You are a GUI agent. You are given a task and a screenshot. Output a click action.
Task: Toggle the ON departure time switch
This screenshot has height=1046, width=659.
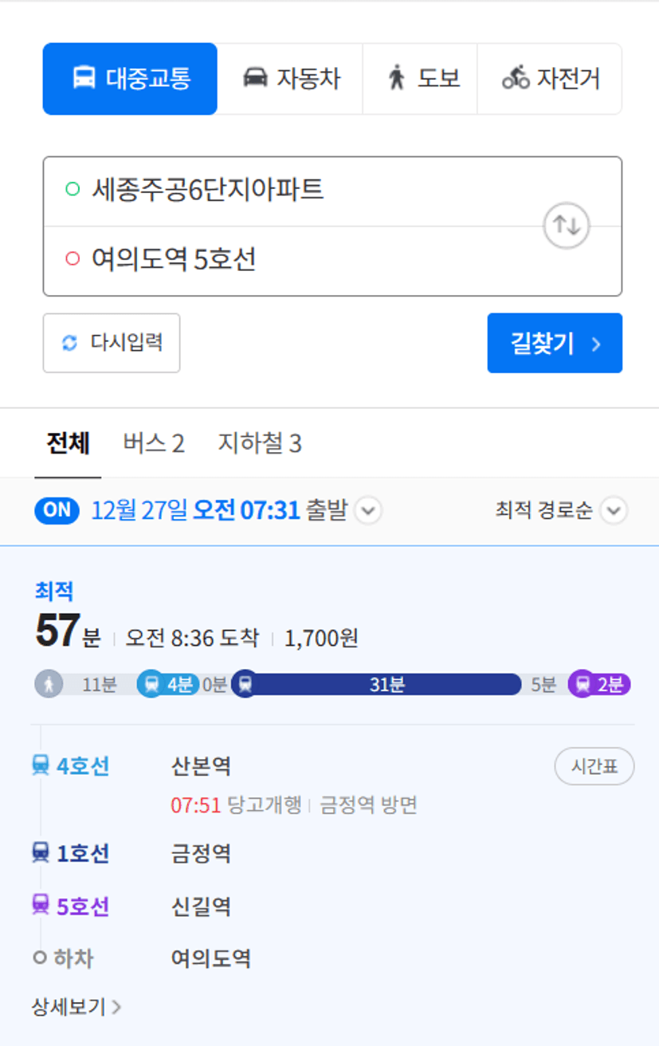[x=57, y=510]
